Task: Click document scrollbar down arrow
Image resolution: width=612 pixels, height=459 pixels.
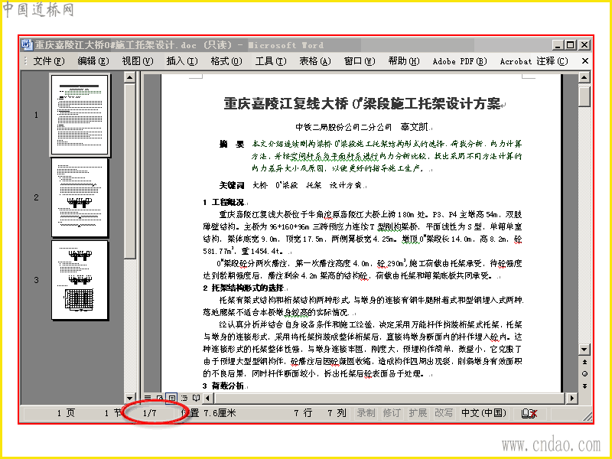Action: point(584,350)
